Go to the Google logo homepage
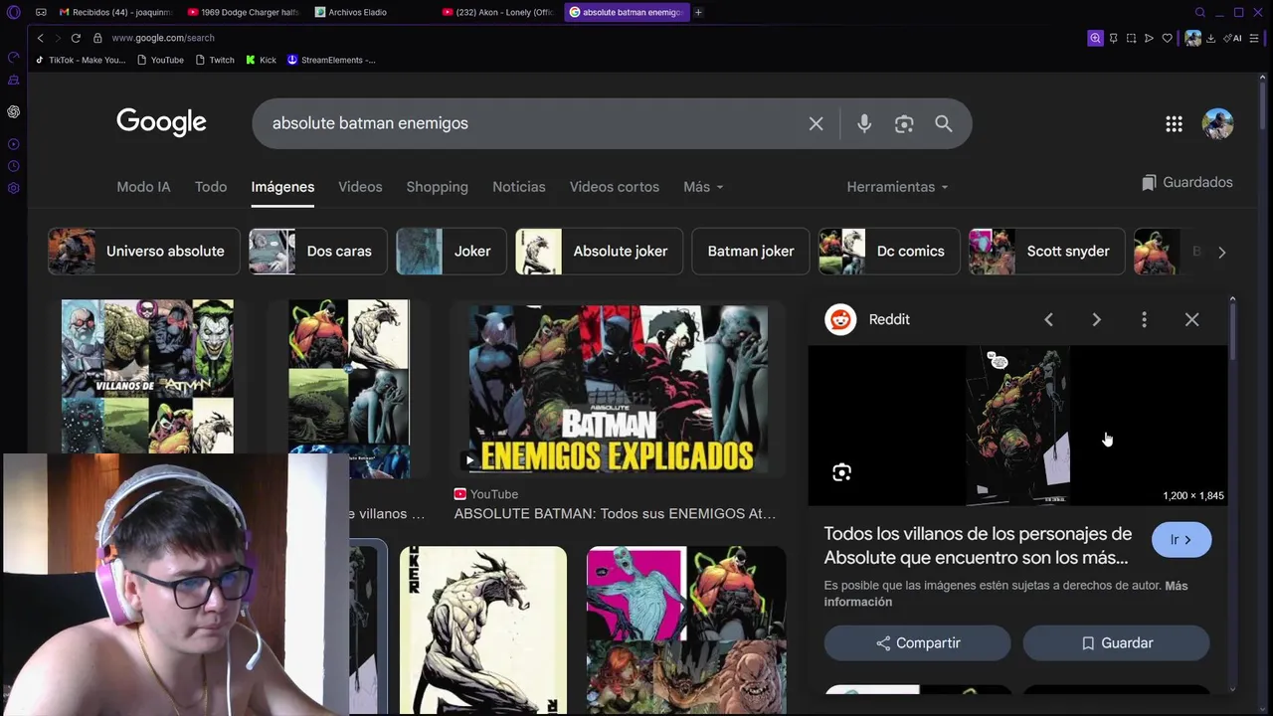 161,122
